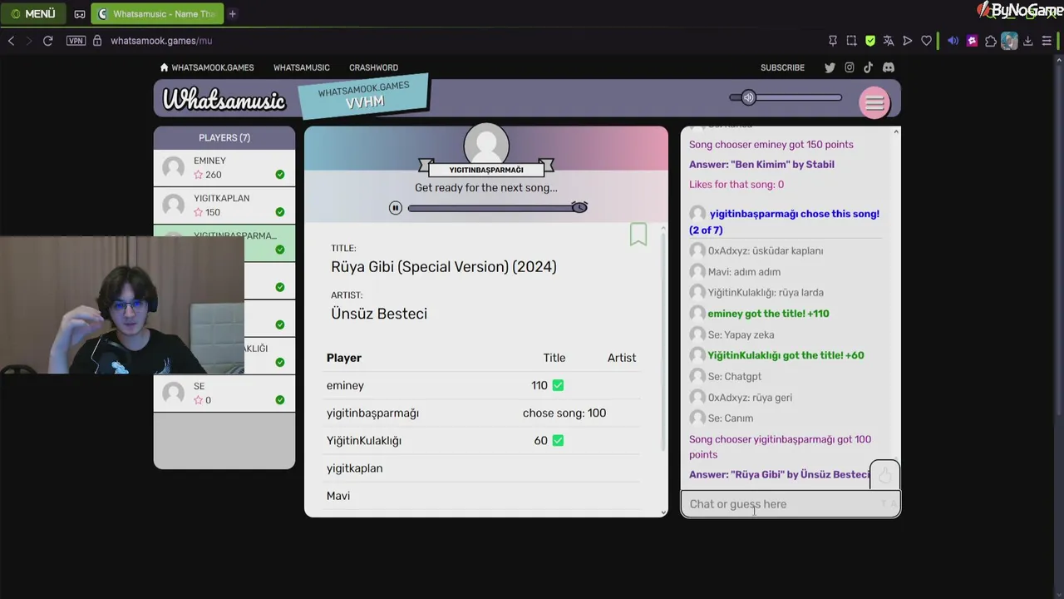Click the site lock security icon
Viewport: 1064px width, 599px height.
(97, 41)
